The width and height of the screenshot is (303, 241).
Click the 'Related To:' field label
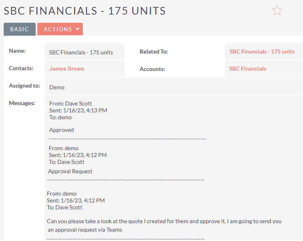pos(154,52)
